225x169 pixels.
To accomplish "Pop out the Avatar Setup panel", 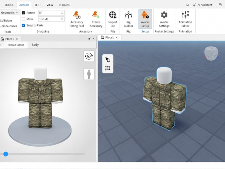I will (x=89, y=39).
